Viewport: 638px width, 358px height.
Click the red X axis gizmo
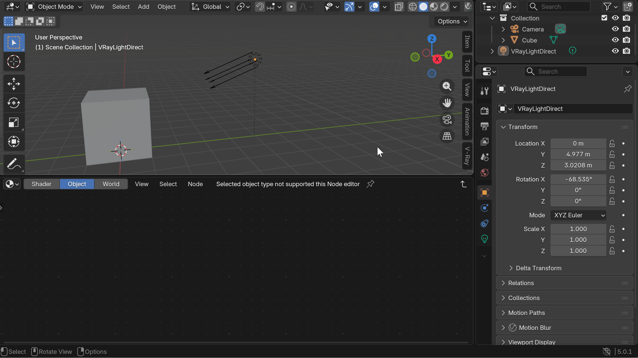[x=437, y=59]
